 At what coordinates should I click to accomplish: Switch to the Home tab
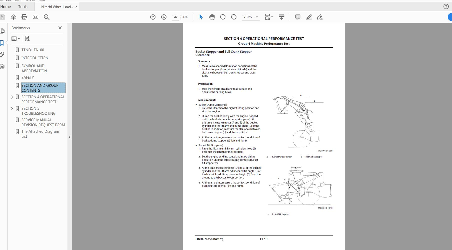(x=6, y=6)
